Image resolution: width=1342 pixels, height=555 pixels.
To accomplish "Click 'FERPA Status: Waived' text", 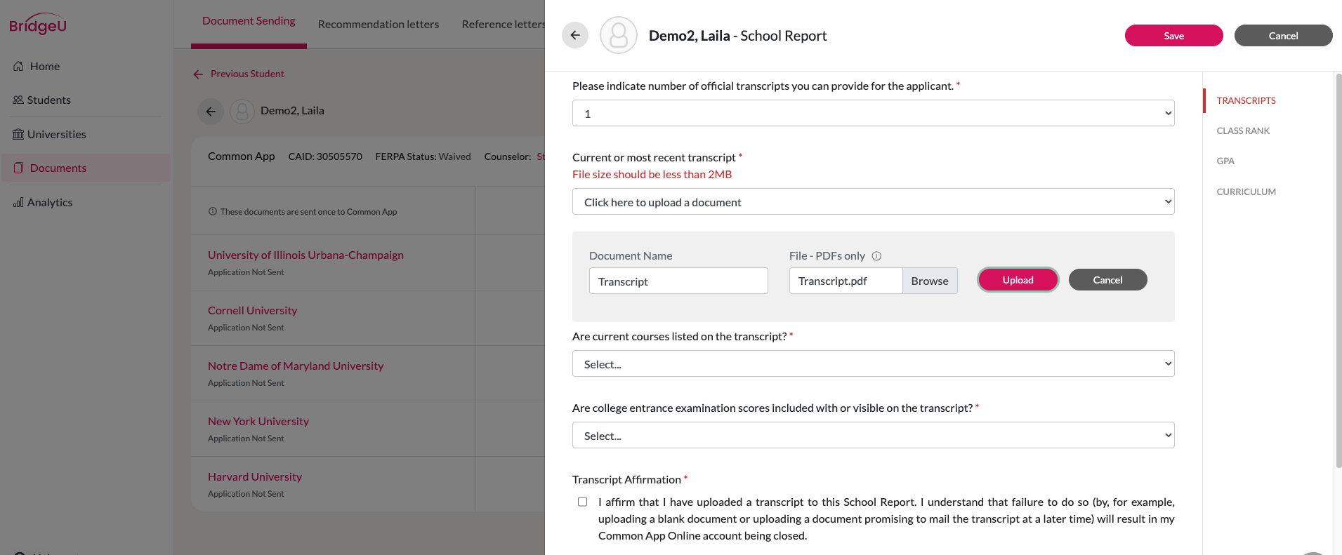I will [423, 156].
